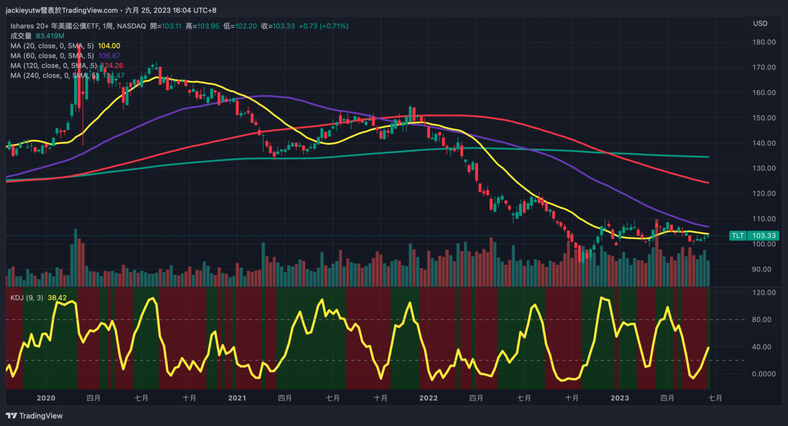Image resolution: width=788 pixels, height=426 pixels.
Task: Click the KDJ value 38.42
Action: [x=57, y=298]
